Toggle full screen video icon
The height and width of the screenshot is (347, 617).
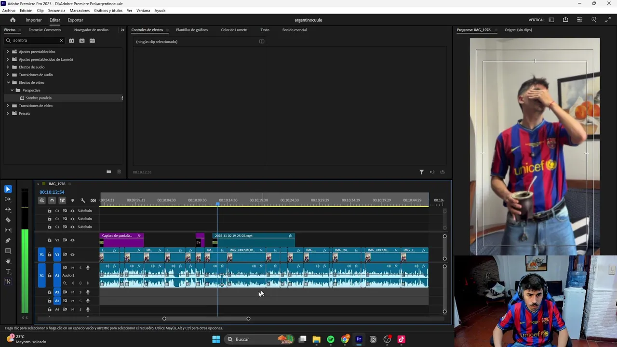608,20
